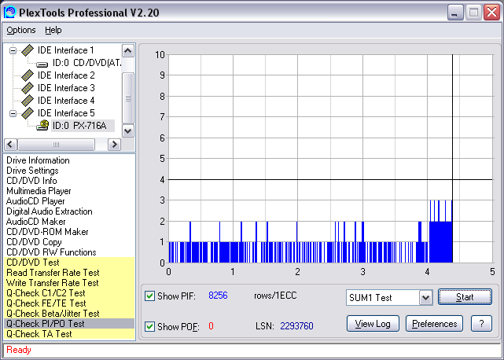Click the IDE Interface 5 chip icon

coord(28,113)
